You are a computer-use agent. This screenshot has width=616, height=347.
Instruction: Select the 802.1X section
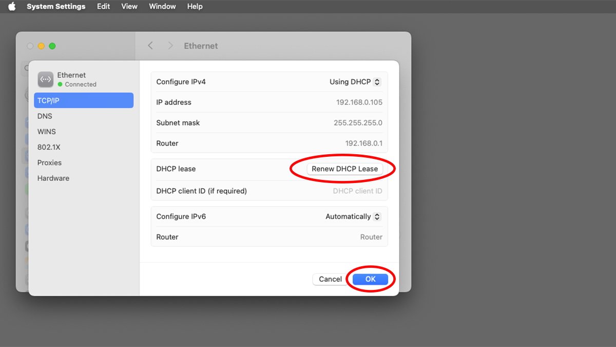click(49, 147)
